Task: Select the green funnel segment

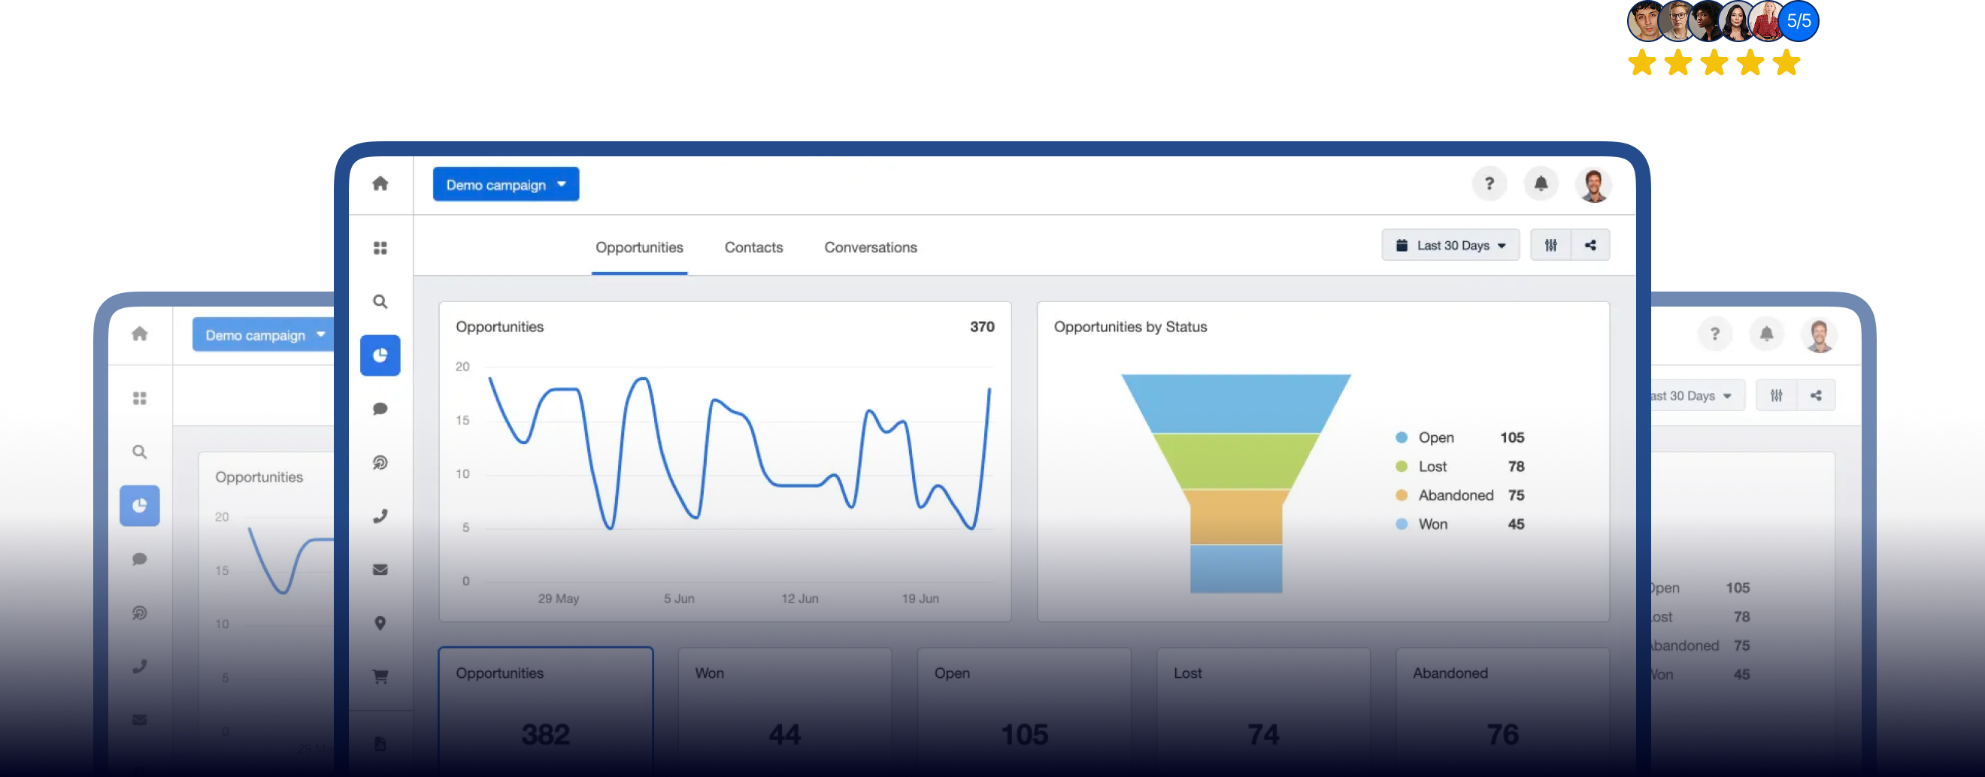Action: tap(1236, 461)
